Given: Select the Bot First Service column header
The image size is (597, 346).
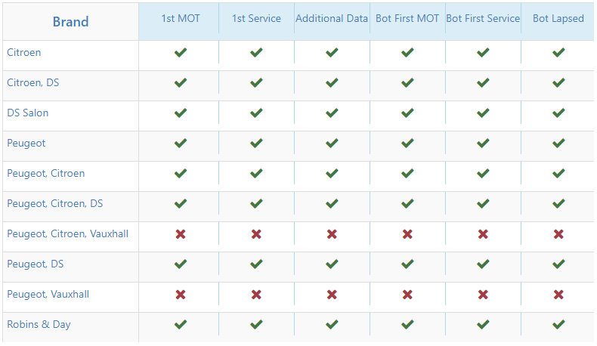Looking at the screenshot, I should [x=483, y=18].
